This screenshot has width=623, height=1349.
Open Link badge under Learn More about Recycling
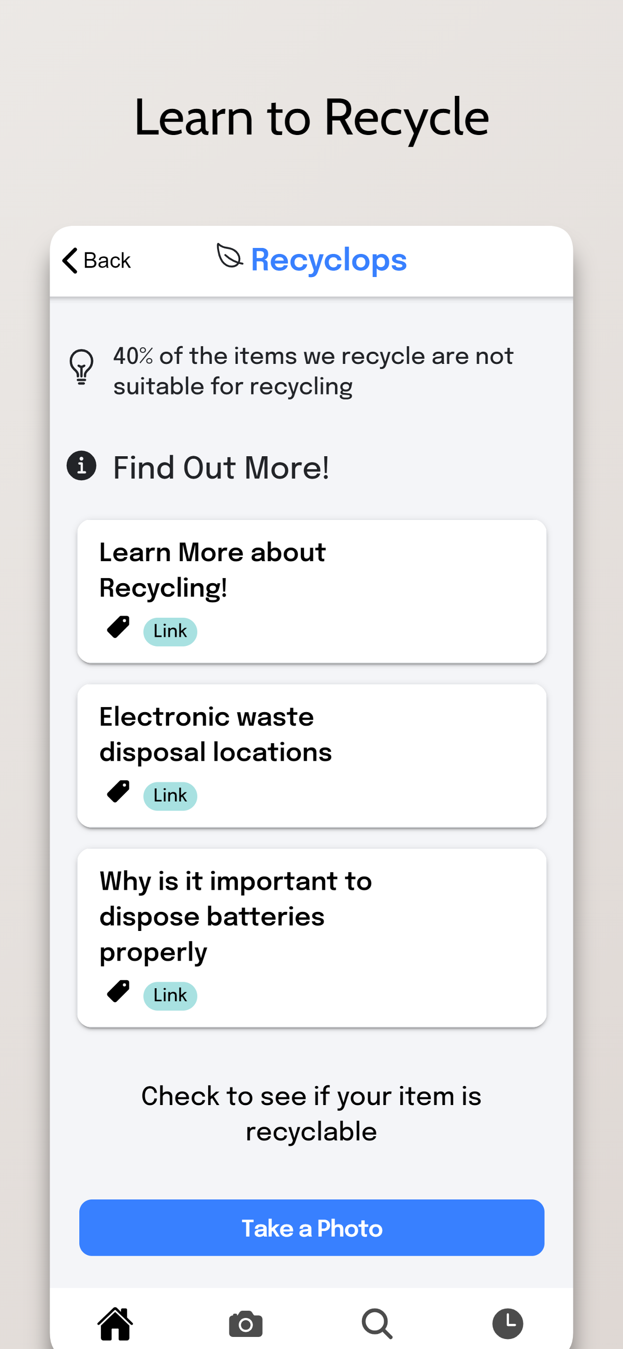(x=170, y=631)
